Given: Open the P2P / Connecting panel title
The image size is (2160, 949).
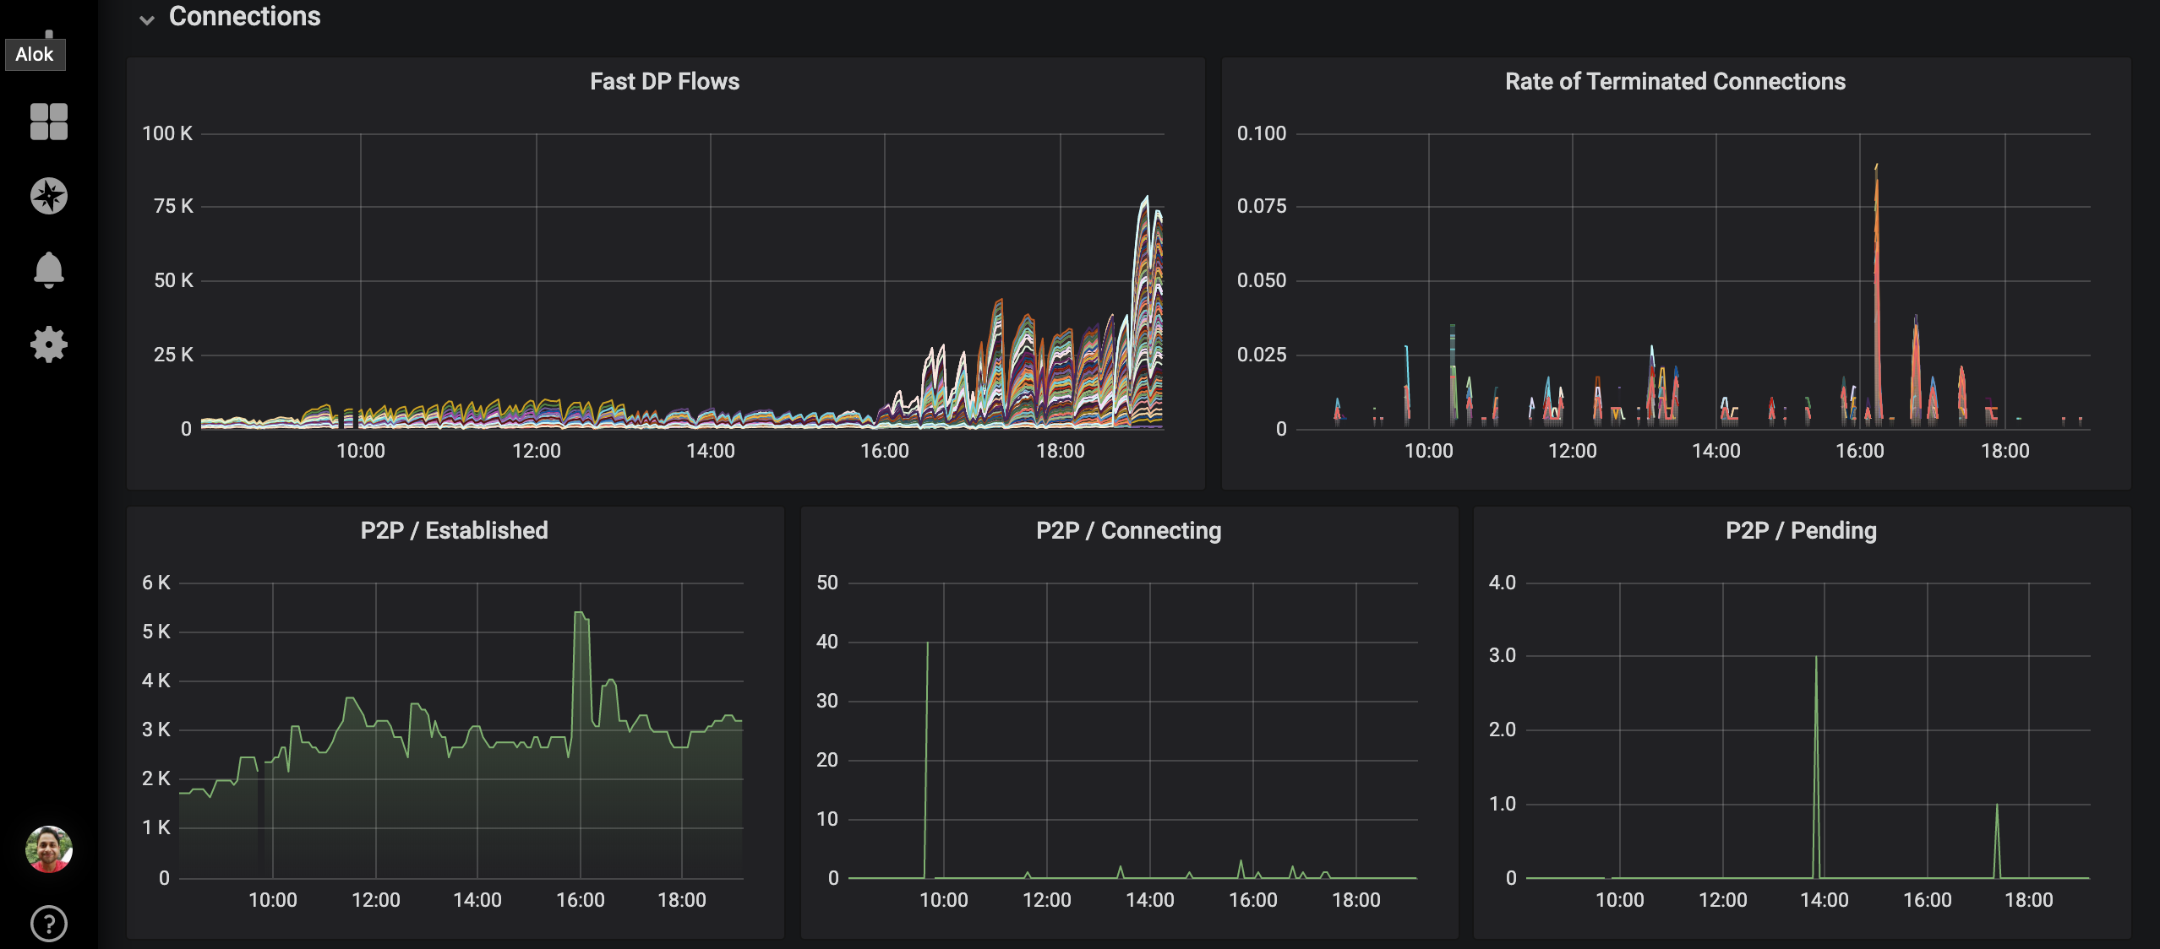Looking at the screenshot, I should coord(1128,531).
